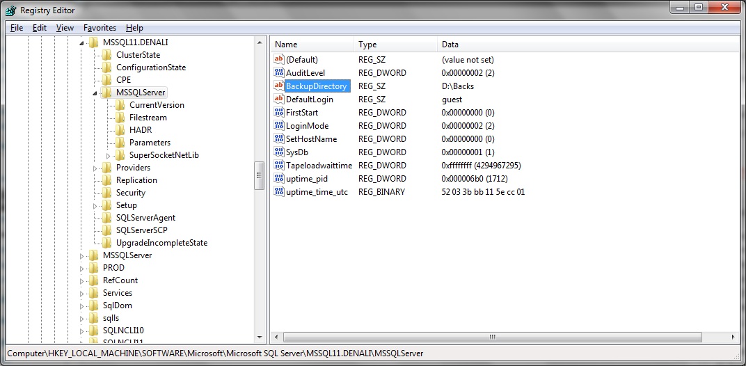Click the uptime_time_utc binary value icon
Screen dimensions: 746x366
click(x=279, y=192)
